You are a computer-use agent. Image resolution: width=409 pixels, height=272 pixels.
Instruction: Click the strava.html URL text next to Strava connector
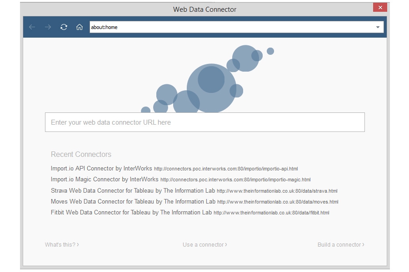[277, 191]
